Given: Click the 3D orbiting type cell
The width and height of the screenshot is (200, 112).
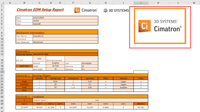Looking at the screenshot, I should point(55,87).
